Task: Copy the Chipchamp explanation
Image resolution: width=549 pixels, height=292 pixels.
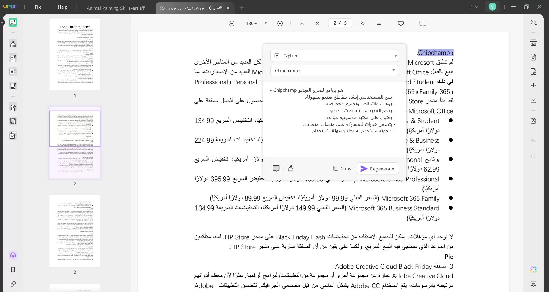Action: [342, 169]
